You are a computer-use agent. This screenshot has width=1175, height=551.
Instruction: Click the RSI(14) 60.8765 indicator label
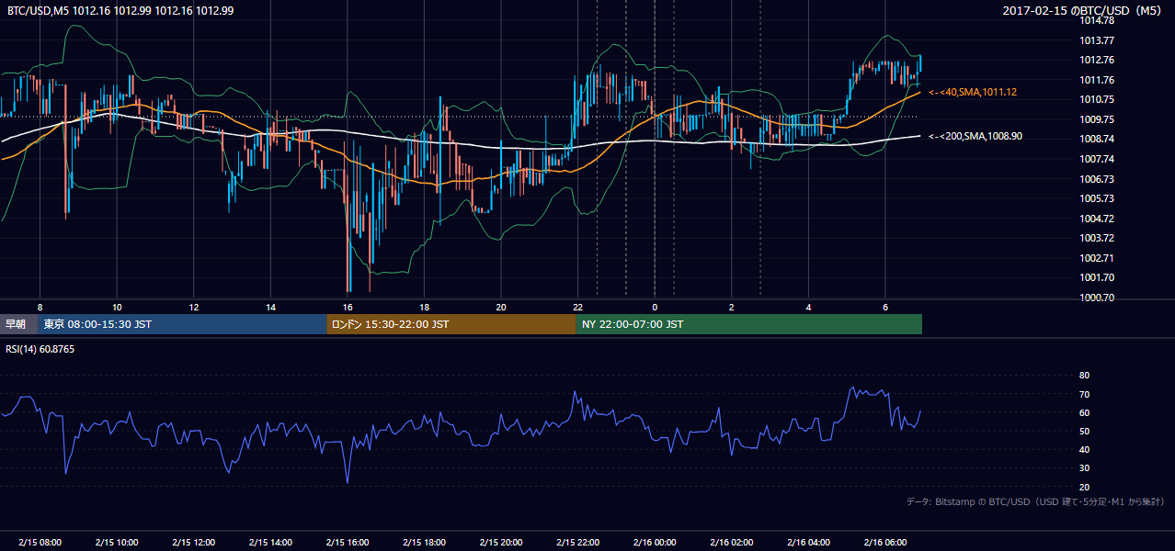(40, 349)
